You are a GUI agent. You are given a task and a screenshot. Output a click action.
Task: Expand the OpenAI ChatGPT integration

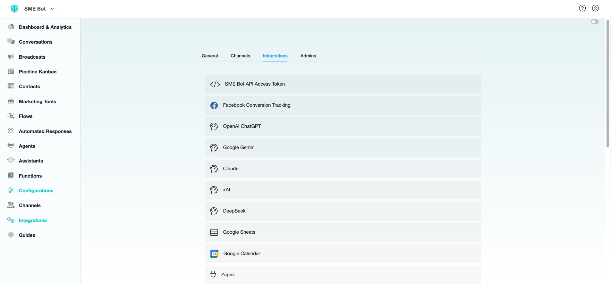(343, 127)
